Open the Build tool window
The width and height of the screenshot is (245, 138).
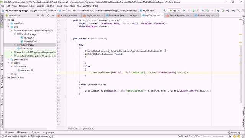click(36, 133)
